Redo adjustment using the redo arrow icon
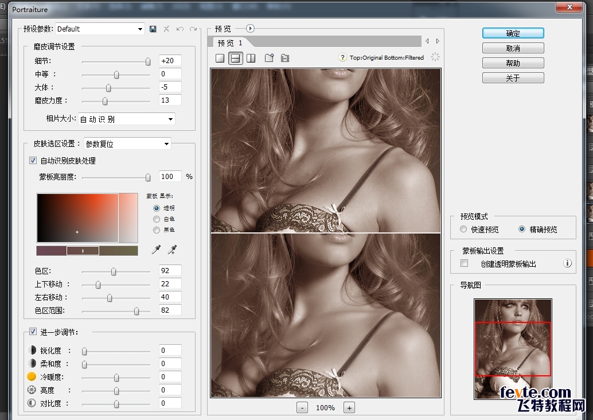The height and width of the screenshot is (420, 593). (x=194, y=29)
